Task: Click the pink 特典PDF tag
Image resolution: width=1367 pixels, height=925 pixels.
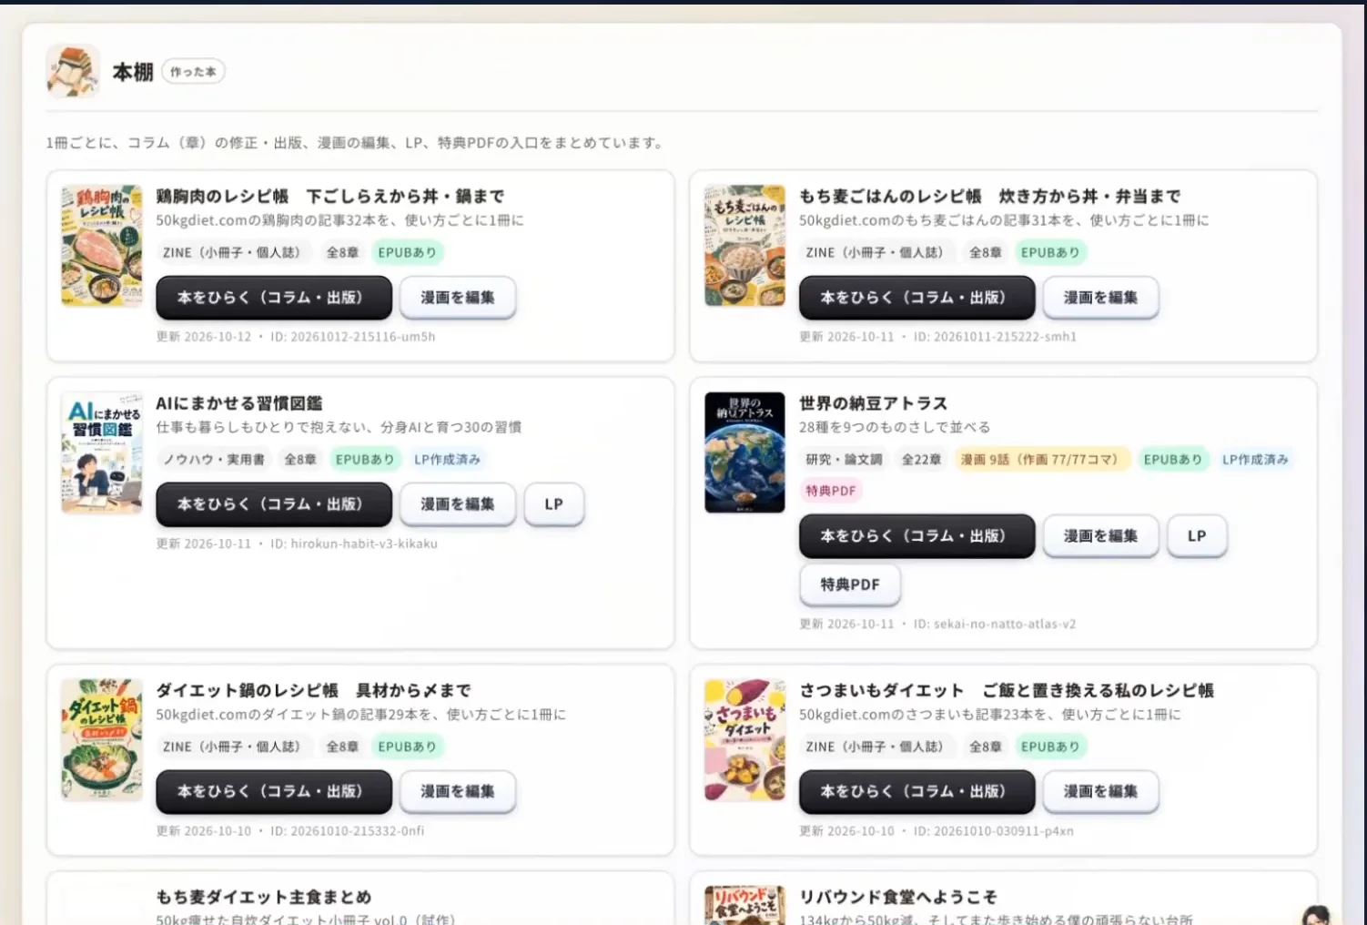Action: 830,491
